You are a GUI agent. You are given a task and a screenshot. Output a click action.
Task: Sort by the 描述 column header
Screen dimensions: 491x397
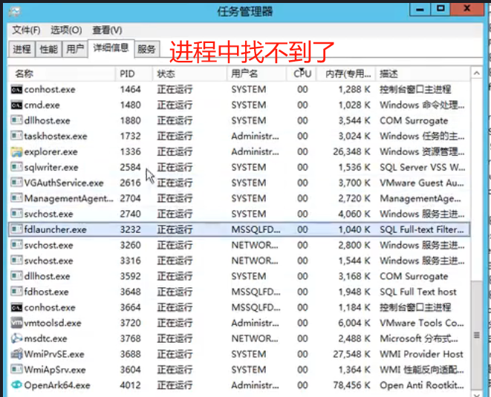(x=423, y=73)
